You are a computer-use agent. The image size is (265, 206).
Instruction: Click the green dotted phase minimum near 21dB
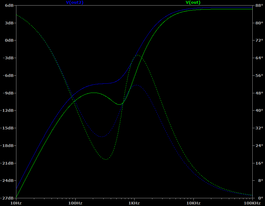pos(106,159)
